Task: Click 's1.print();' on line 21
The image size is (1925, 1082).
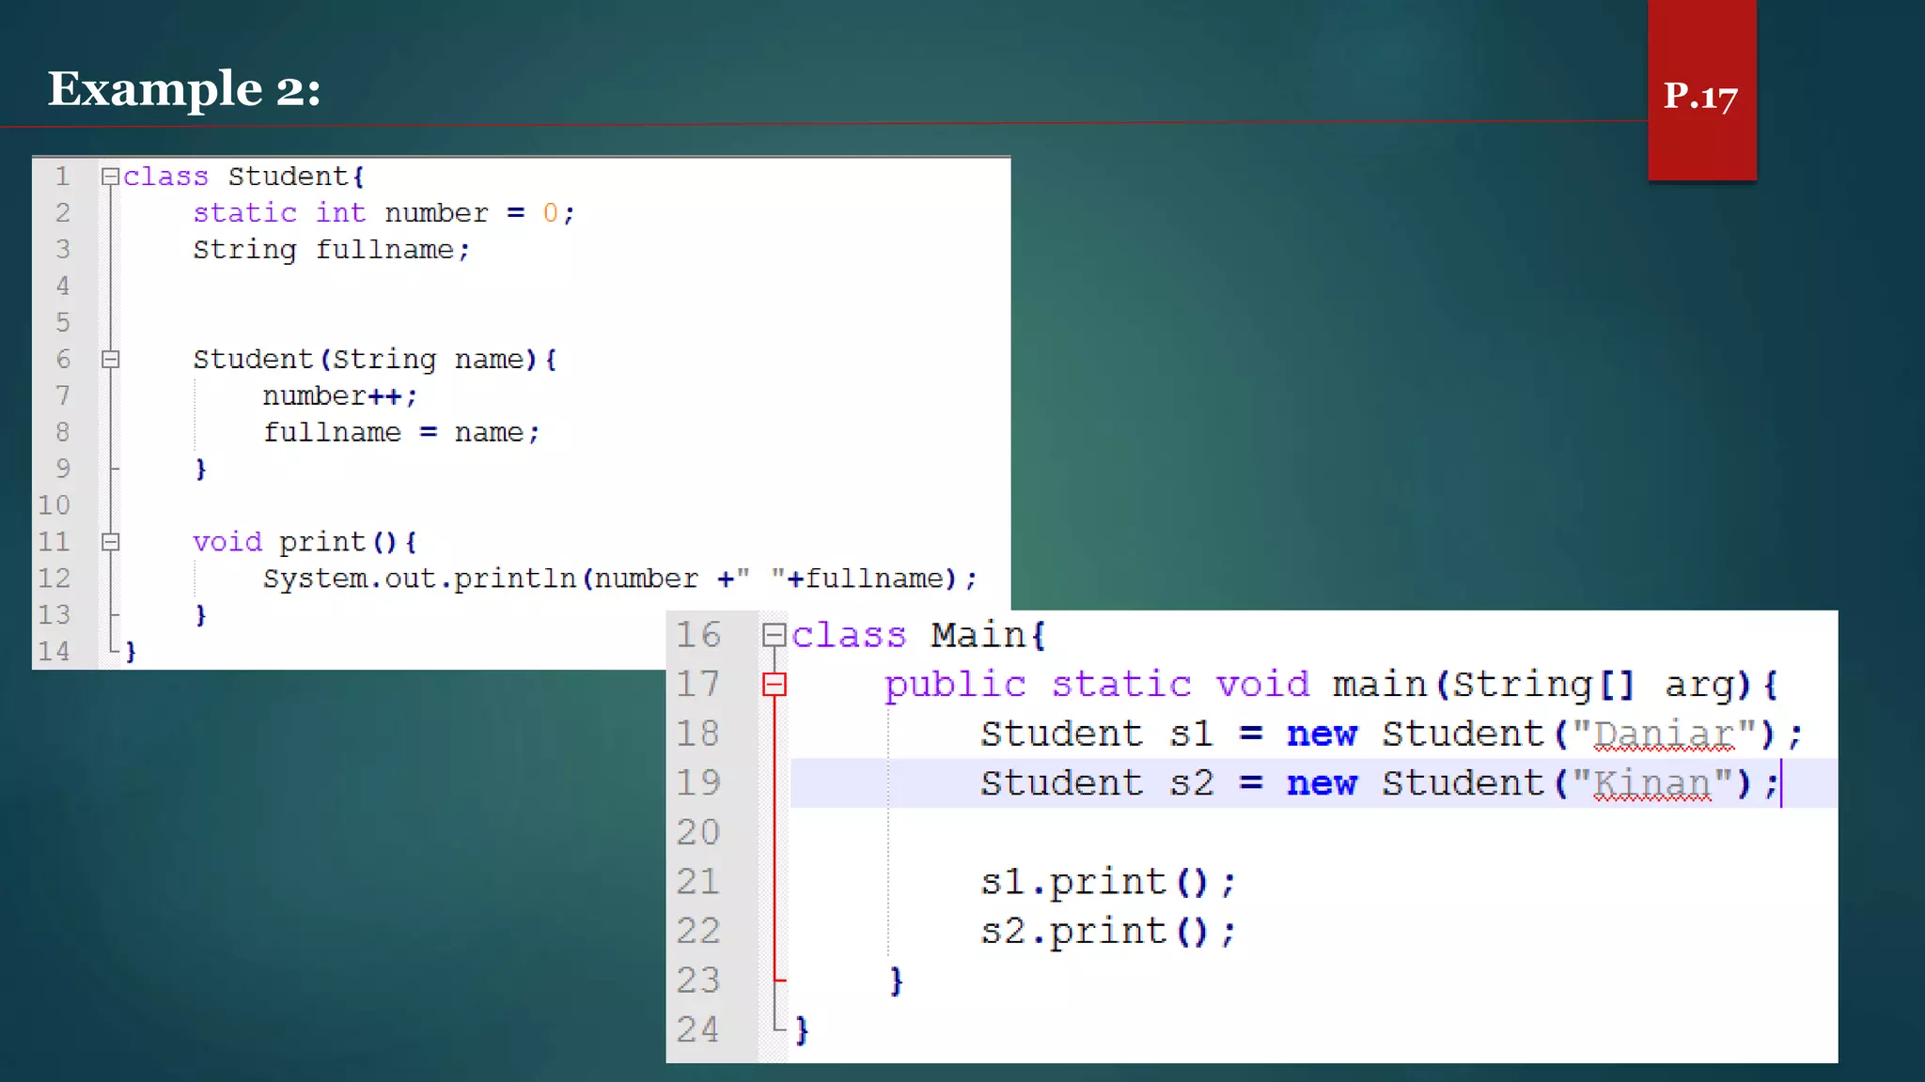Action: 1107,882
